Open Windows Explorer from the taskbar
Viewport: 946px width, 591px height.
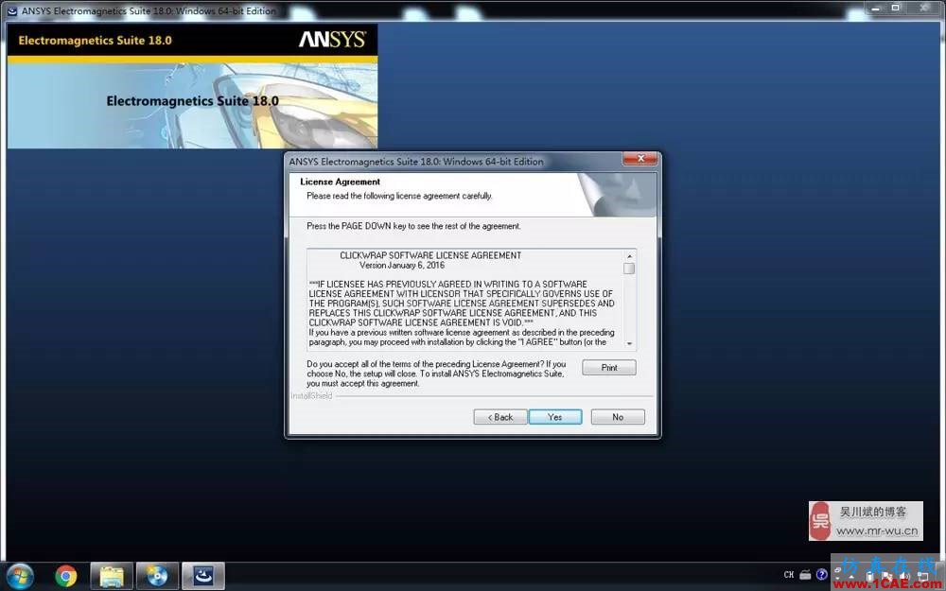(112, 576)
